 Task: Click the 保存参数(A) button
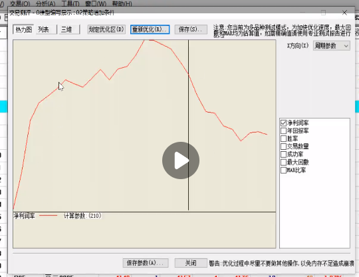coord(146,263)
